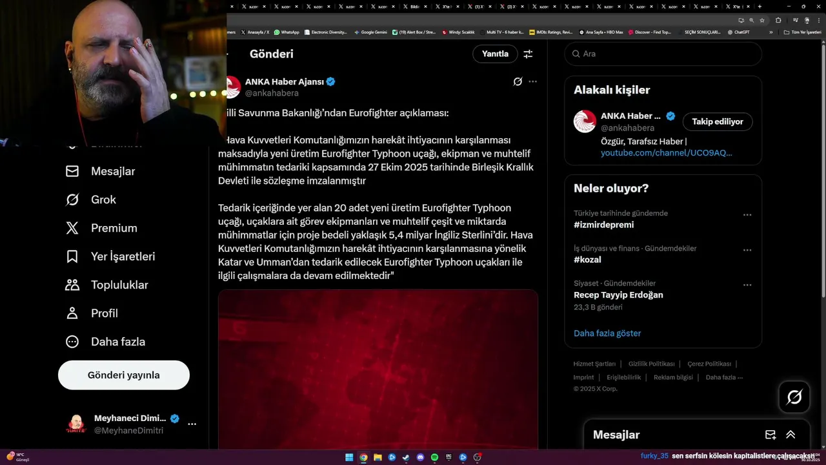Expand the Mesajlar drawer with double chevron

pyautogui.click(x=791, y=435)
